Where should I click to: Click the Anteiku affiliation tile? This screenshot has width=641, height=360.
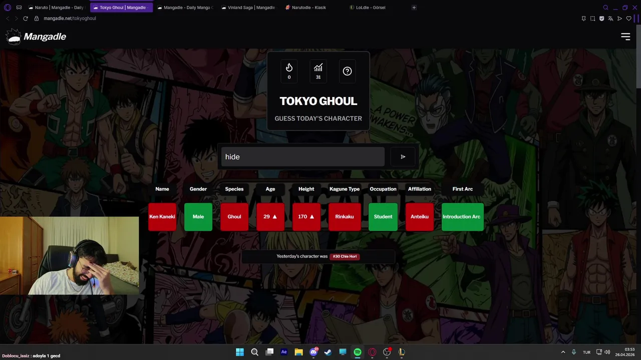tap(420, 216)
